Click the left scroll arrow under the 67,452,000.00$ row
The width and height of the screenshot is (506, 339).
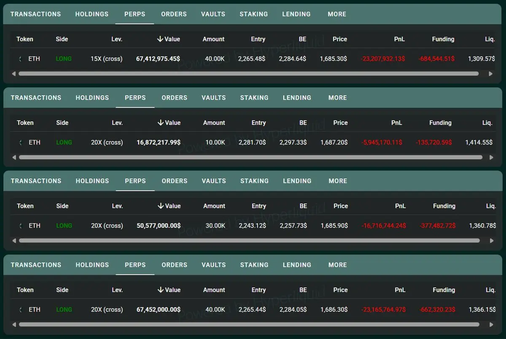[14, 325]
